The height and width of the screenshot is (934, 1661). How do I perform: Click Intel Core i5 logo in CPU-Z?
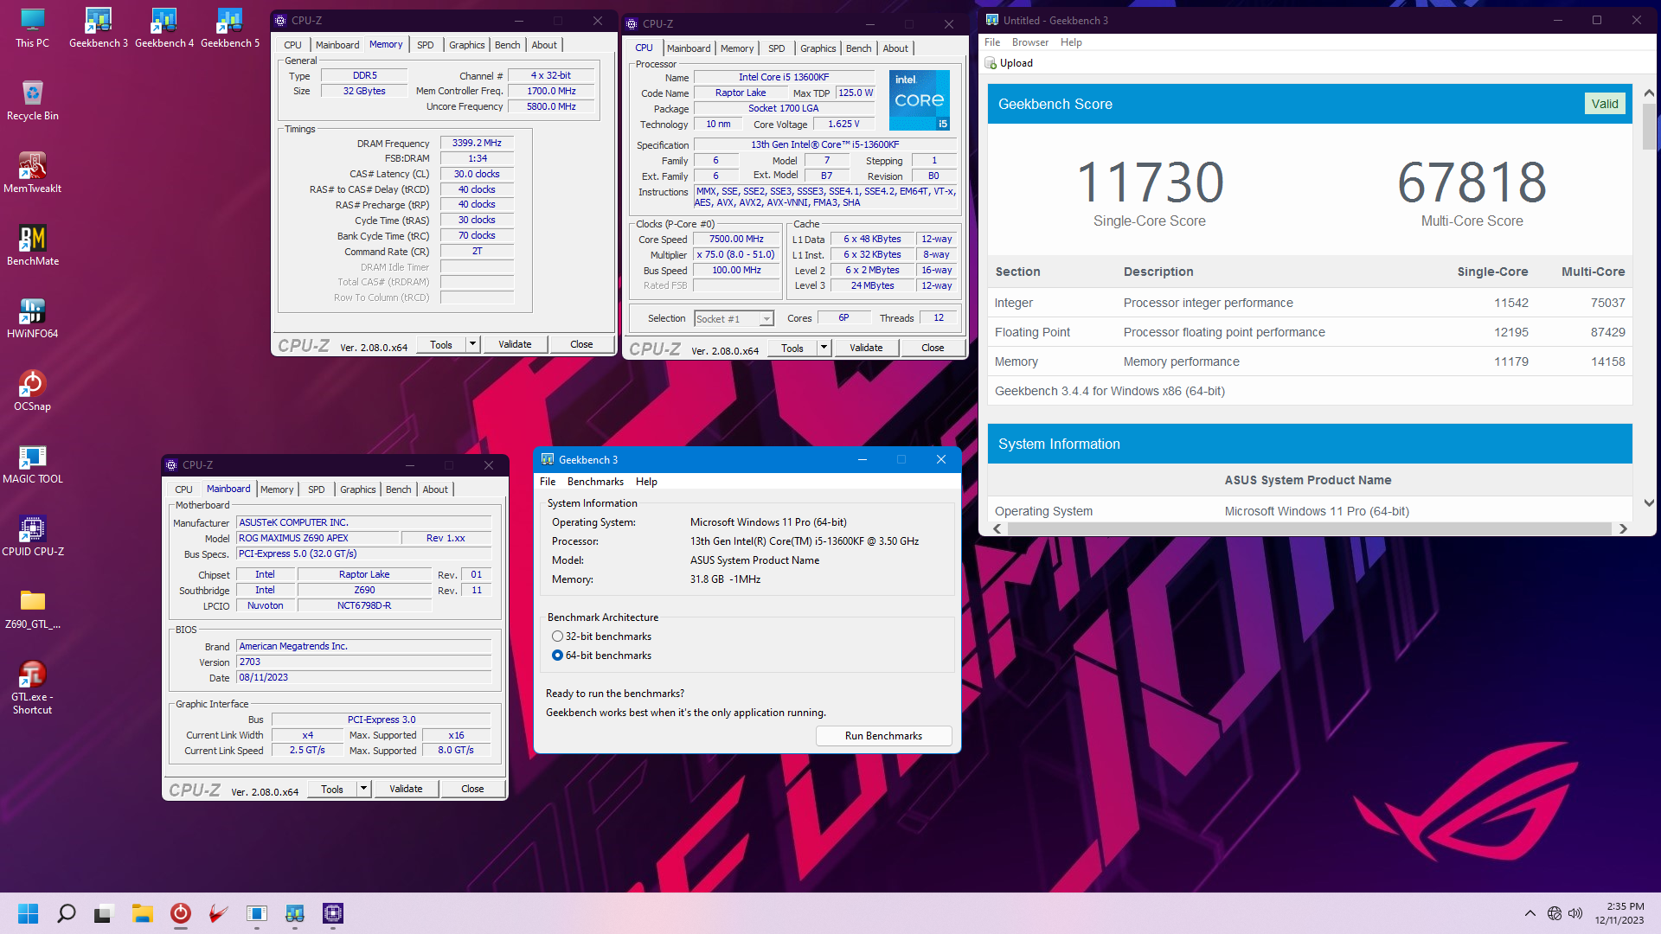tap(920, 100)
